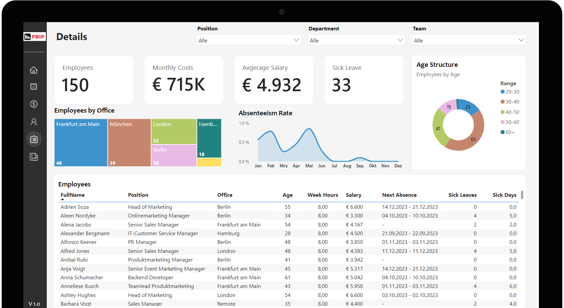This screenshot has width=564, height=308.
Task: Open the employees person icon page
Action: (x=34, y=122)
